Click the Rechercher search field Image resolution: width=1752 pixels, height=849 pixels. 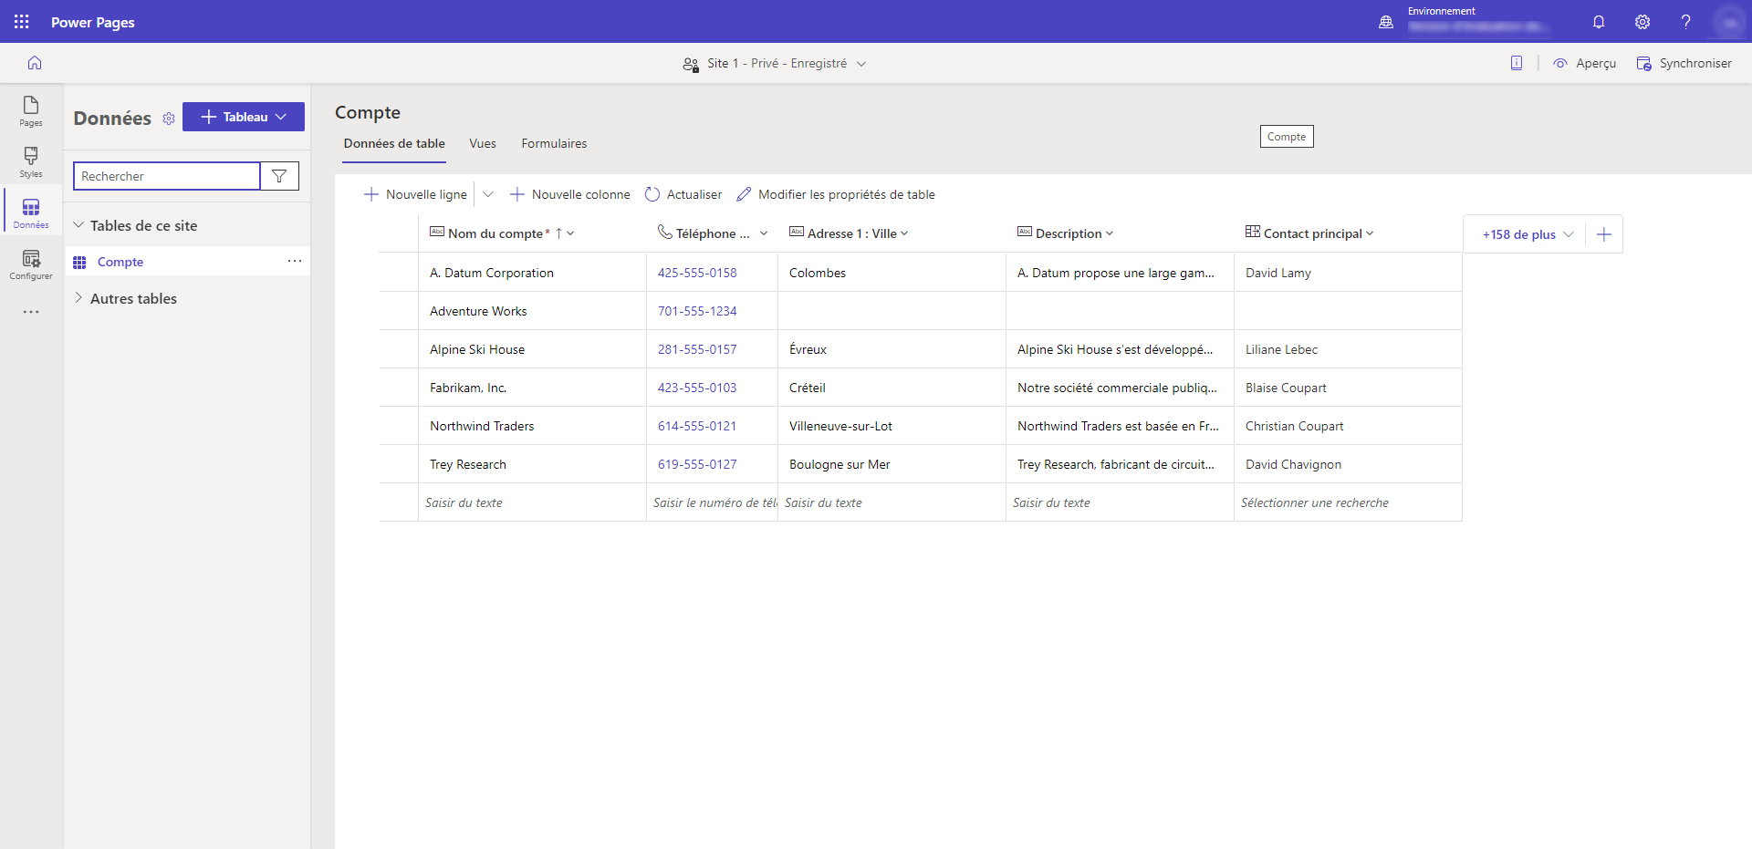[x=167, y=176]
